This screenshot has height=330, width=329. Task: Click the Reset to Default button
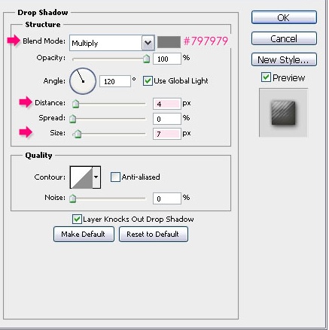[x=154, y=234]
